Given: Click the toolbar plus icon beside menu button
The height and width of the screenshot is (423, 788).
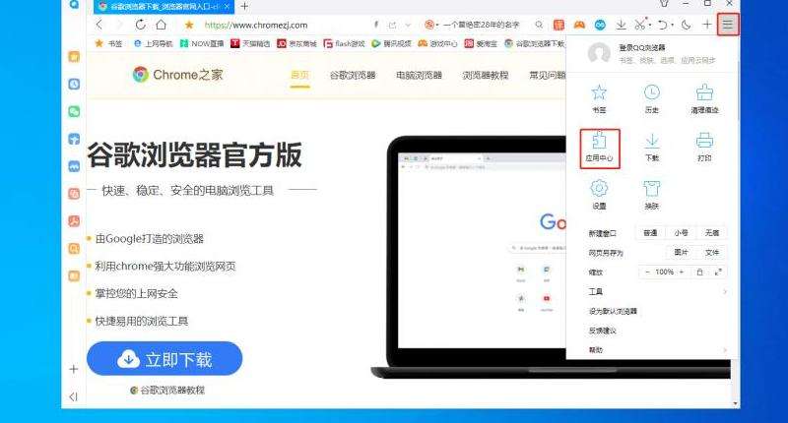Looking at the screenshot, I should tap(706, 24).
